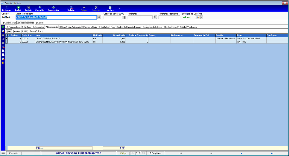This screenshot has height=156, width=289.
Task: Click the renumber icon at sidebar bottom
Action: click(3, 63)
